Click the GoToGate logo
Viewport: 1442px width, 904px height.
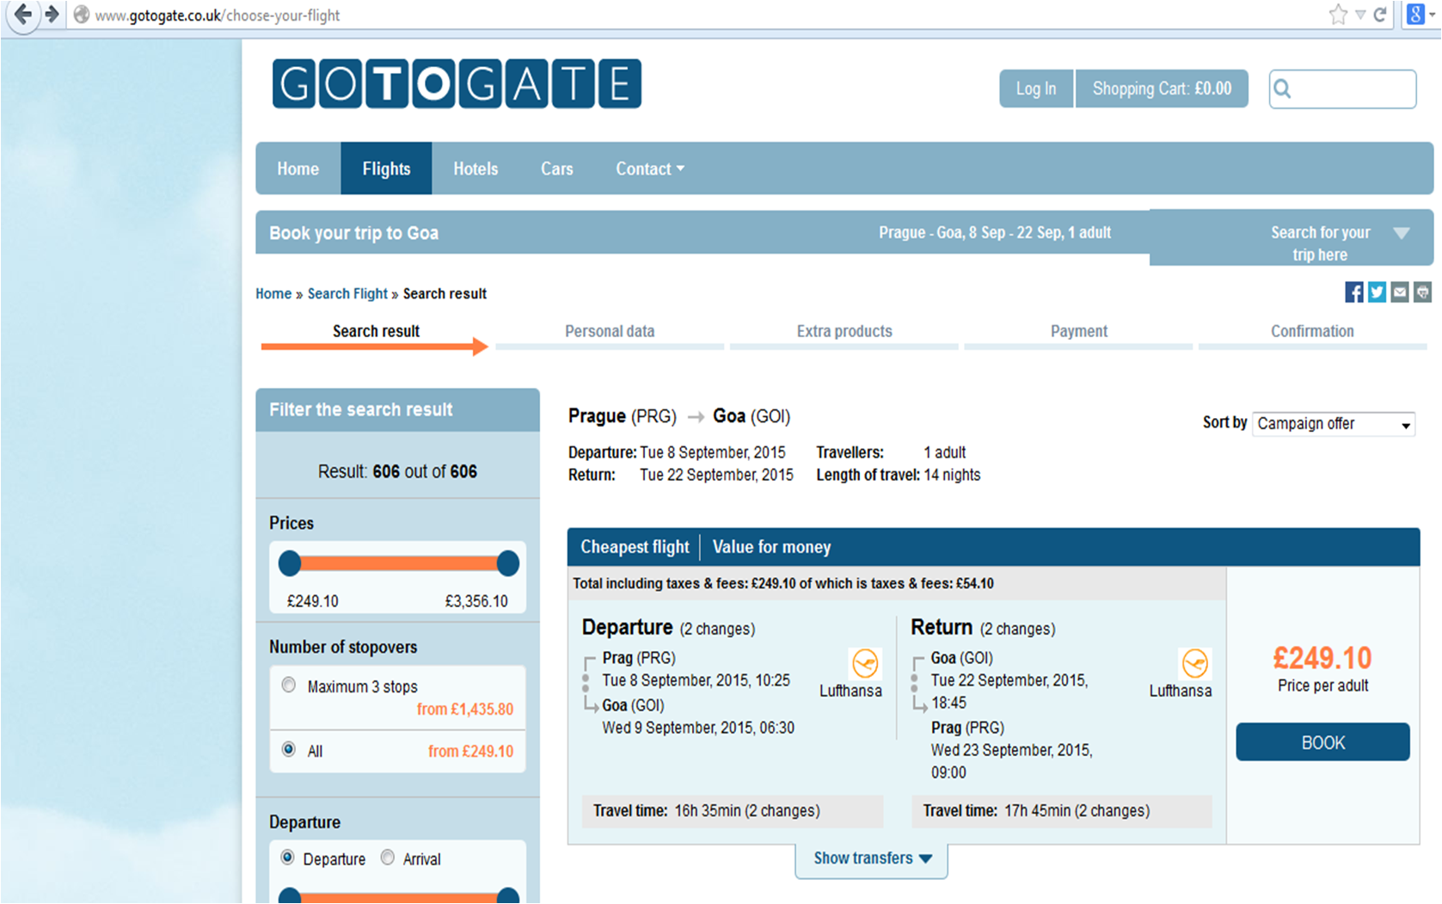(457, 83)
